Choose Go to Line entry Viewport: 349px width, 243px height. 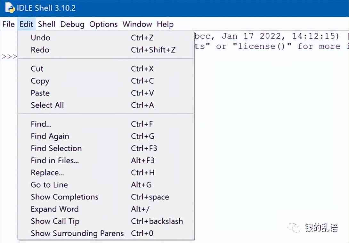(106, 185)
